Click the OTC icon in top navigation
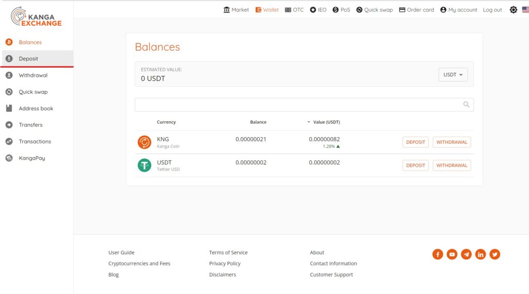 (288, 10)
